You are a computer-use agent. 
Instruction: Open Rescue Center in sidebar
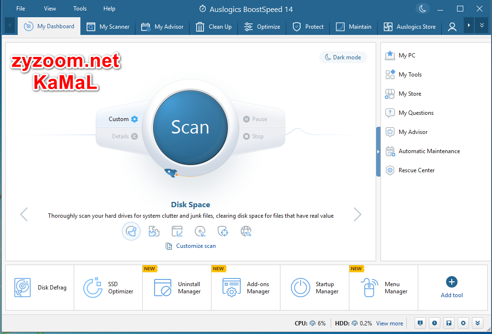pyautogui.click(x=410, y=170)
